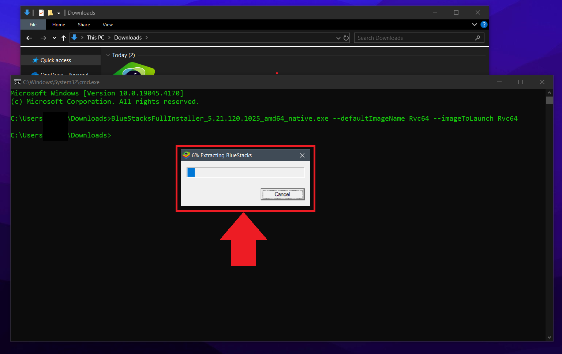Click the extraction progress bar
The width and height of the screenshot is (562, 354).
point(245,172)
